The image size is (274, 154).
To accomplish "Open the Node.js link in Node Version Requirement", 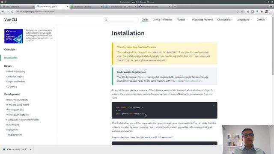I will [x=143, y=77].
